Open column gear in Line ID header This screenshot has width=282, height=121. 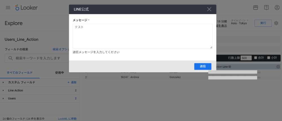point(278,67)
